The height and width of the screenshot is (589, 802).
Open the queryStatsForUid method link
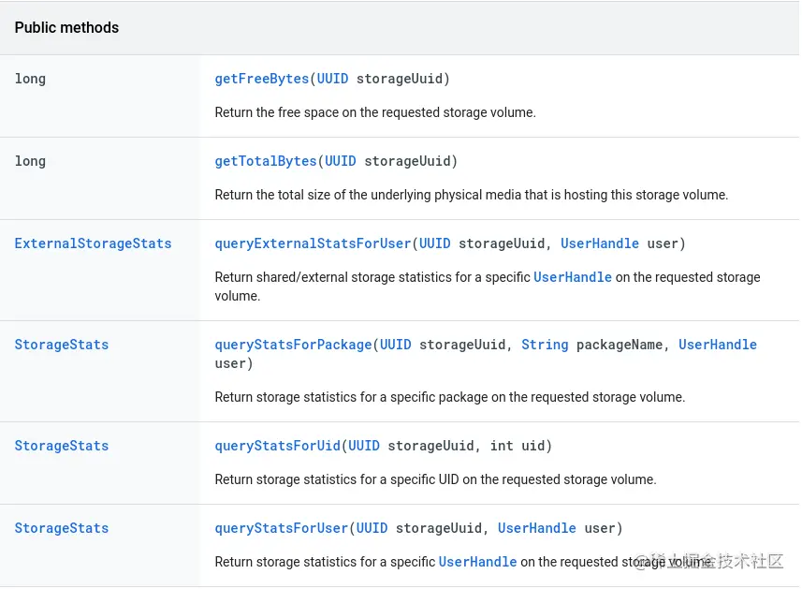click(277, 446)
